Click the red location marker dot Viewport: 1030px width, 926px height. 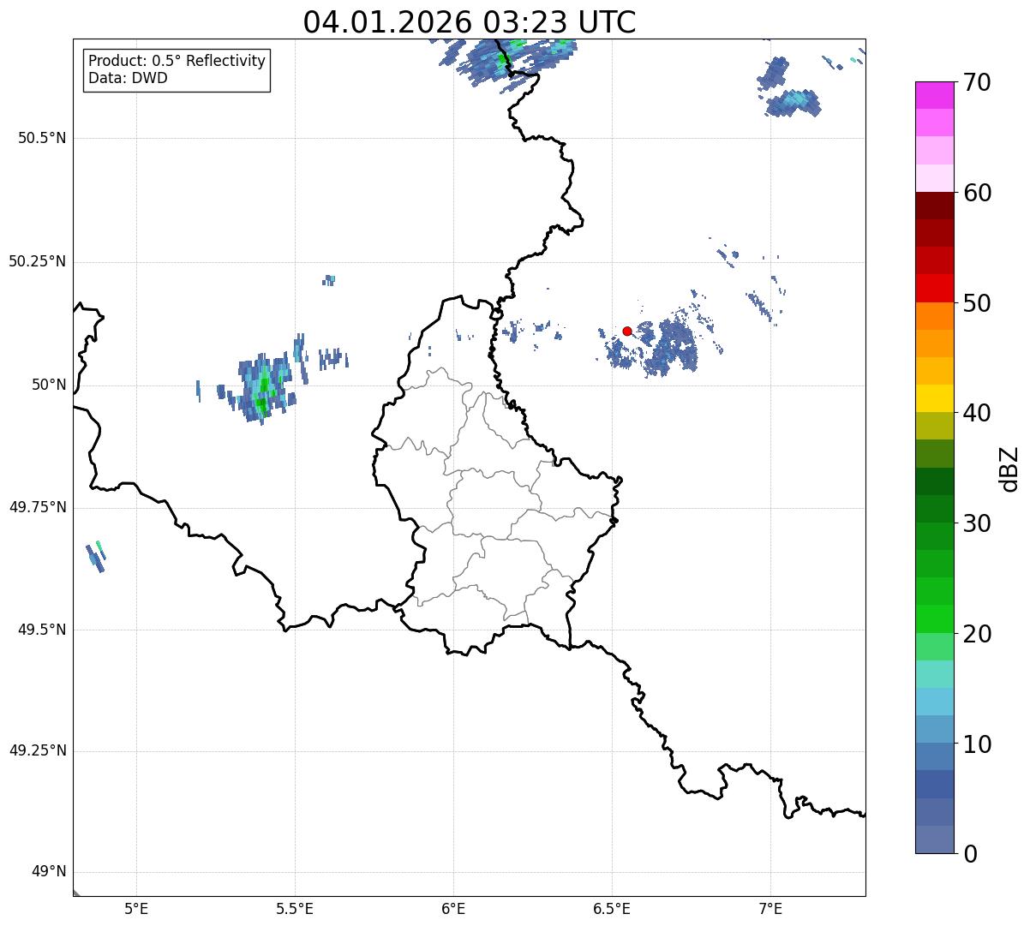[x=627, y=331]
